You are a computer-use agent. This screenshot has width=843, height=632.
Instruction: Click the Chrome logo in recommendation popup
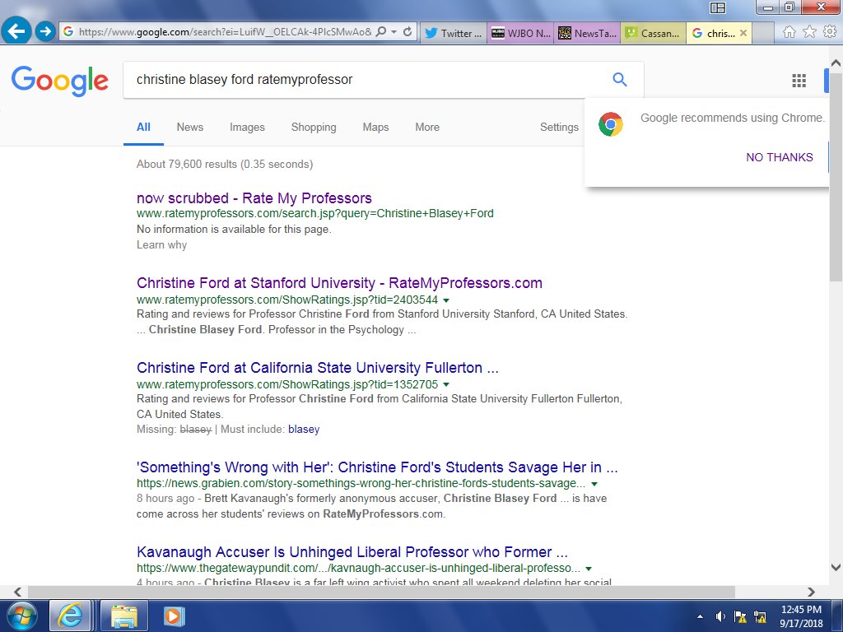point(610,124)
